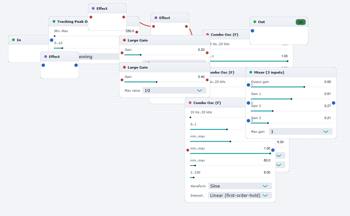Click the "In" node title
The height and width of the screenshot is (216, 350).
(x=19, y=40)
